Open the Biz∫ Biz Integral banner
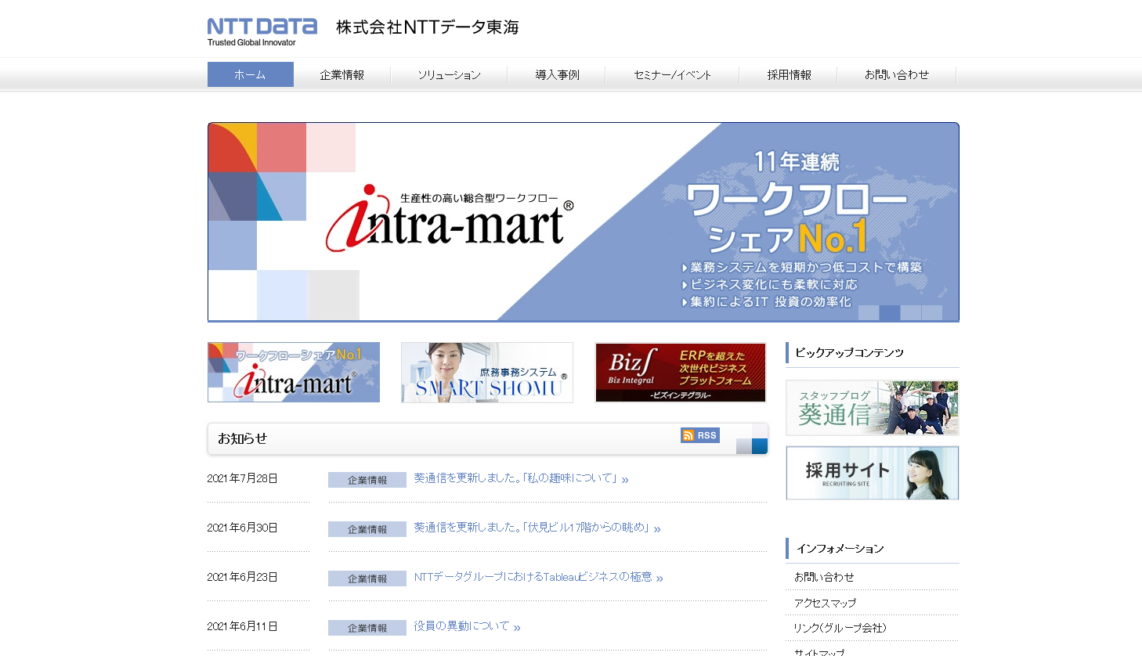 [680, 372]
